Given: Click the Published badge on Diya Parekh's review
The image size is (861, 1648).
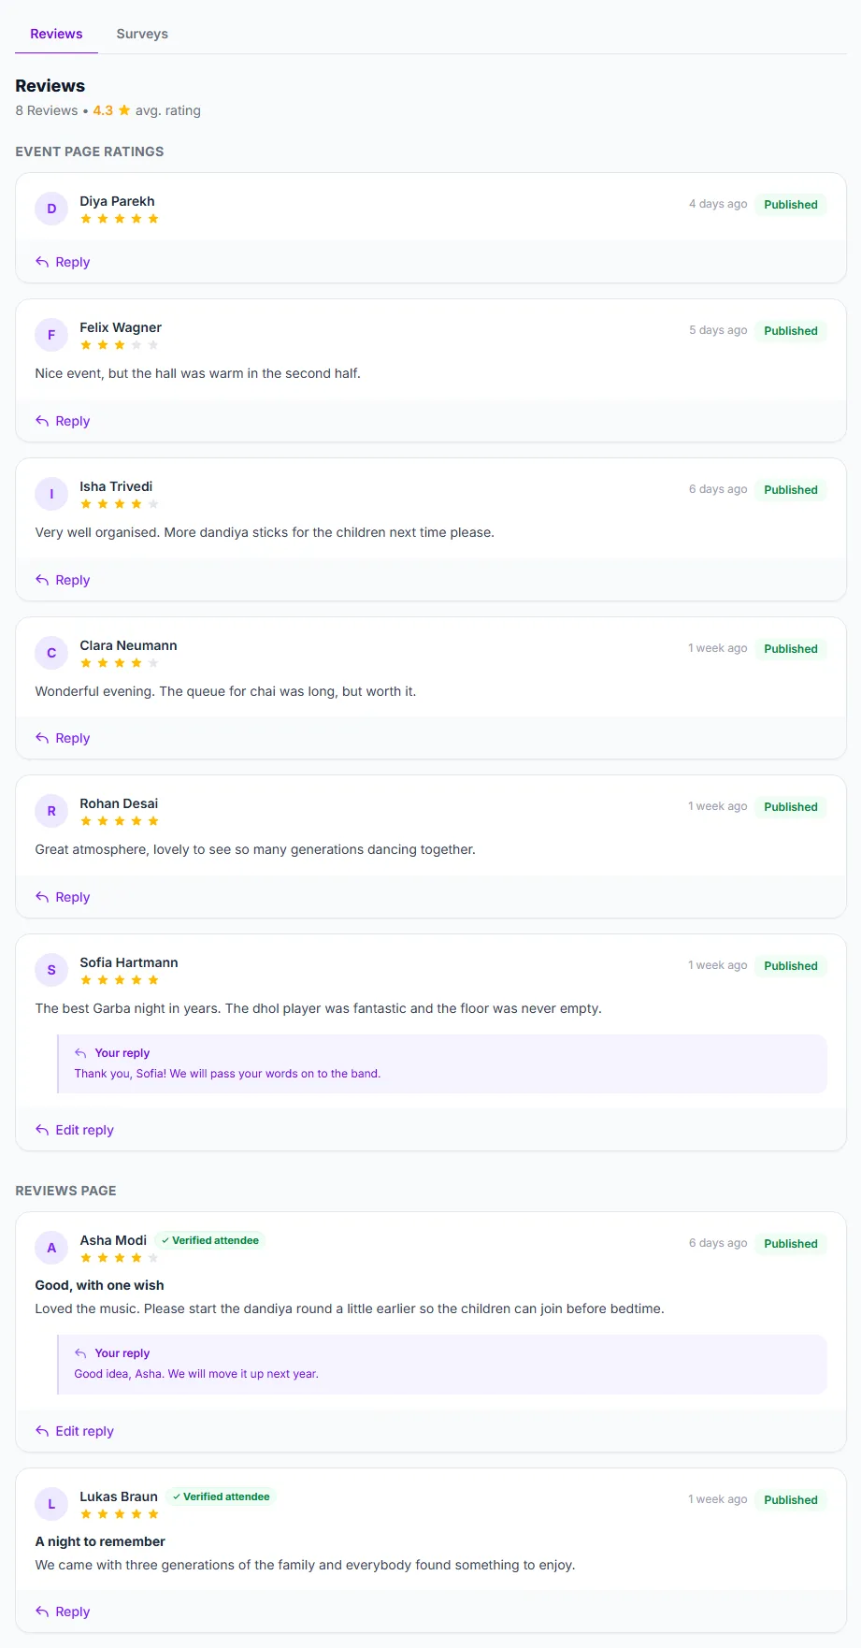Looking at the screenshot, I should tap(791, 205).
